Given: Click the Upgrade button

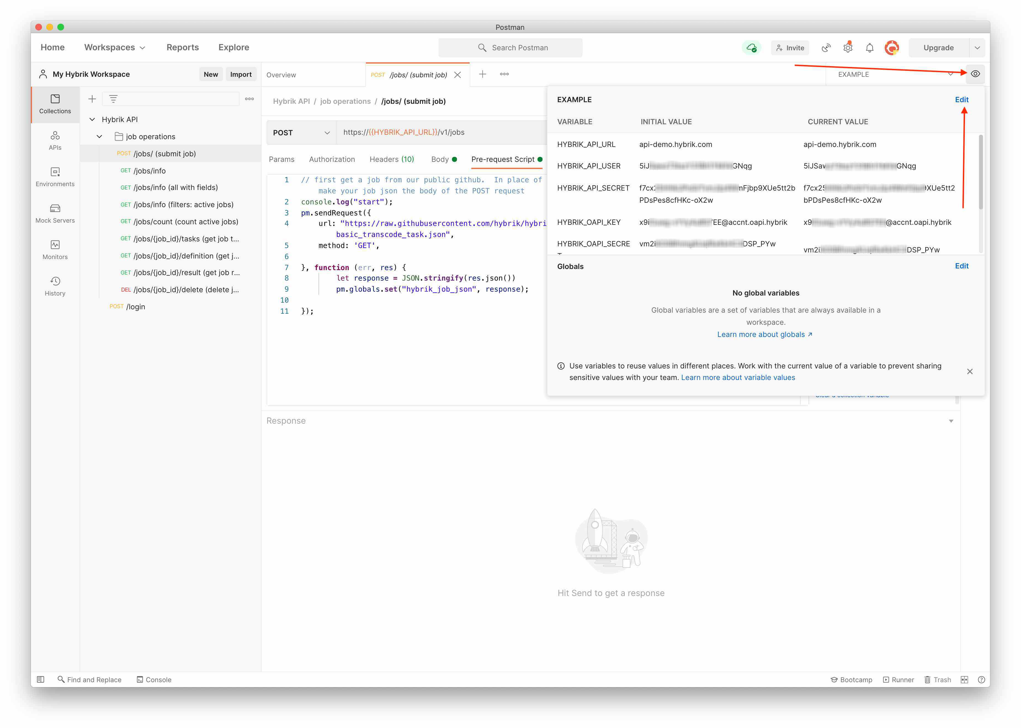Looking at the screenshot, I should click(x=938, y=48).
